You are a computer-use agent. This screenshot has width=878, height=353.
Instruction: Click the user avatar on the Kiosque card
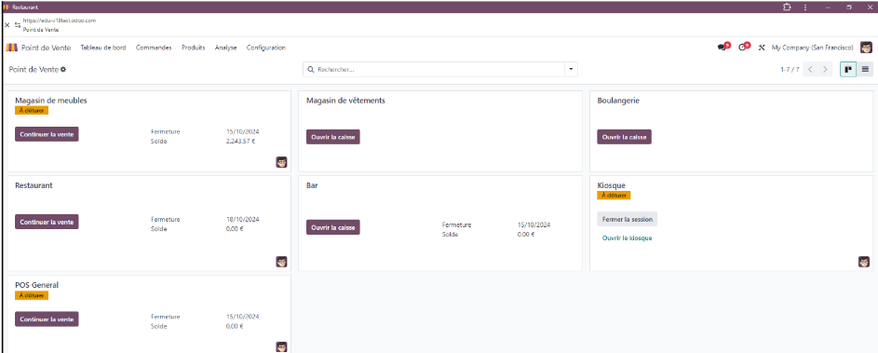pyautogui.click(x=864, y=262)
